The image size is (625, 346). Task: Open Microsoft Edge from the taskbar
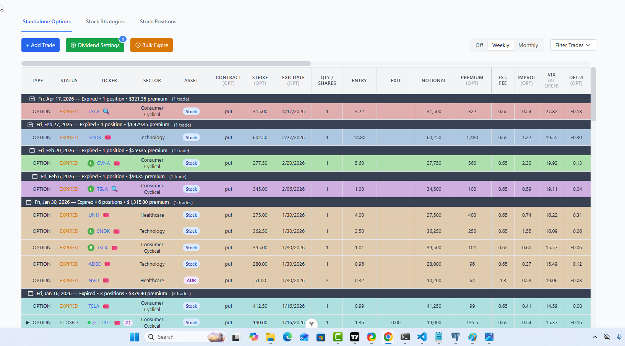[287, 337]
